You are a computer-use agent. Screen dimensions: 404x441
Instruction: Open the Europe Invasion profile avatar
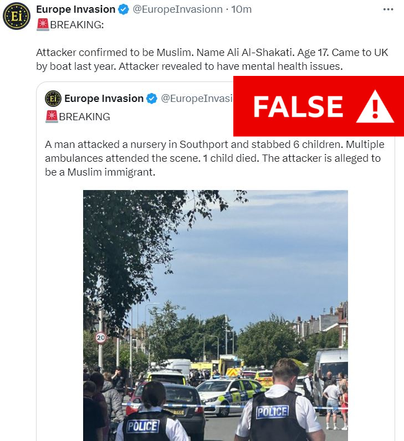click(x=16, y=16)
